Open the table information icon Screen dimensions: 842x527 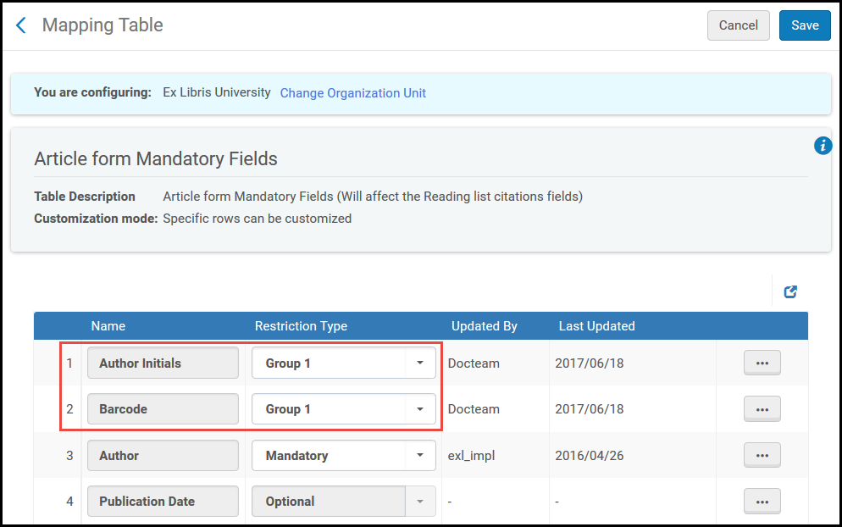click(823, 146)
